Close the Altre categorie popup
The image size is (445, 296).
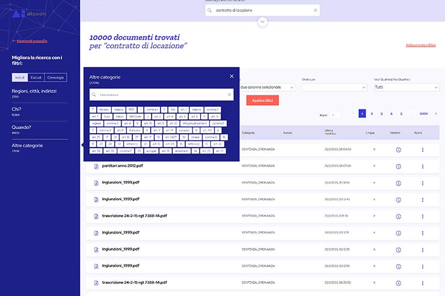[x=232, y=76]
